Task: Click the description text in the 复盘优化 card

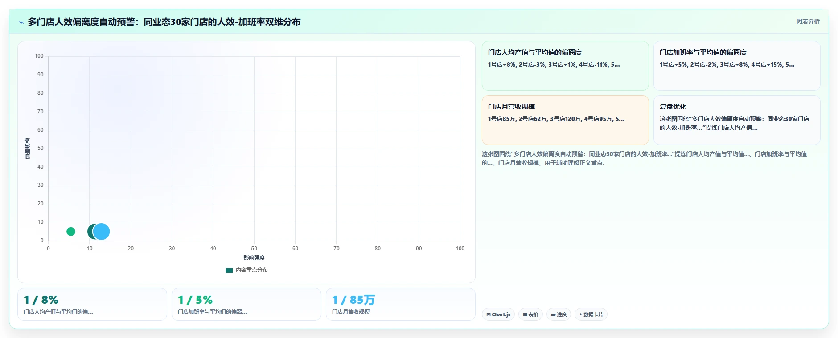Action: tap(734, 123)
